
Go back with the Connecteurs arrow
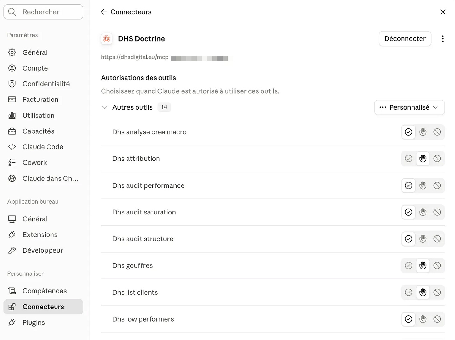[104, 12]
